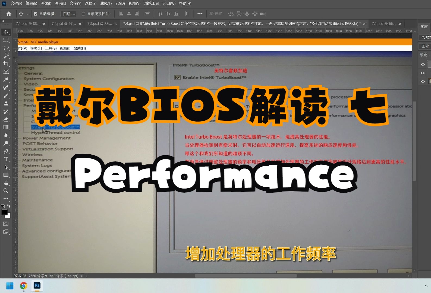Open the blend mode 正常 dropdown
This screenshot has height=293, width=431.
point(425,46)
